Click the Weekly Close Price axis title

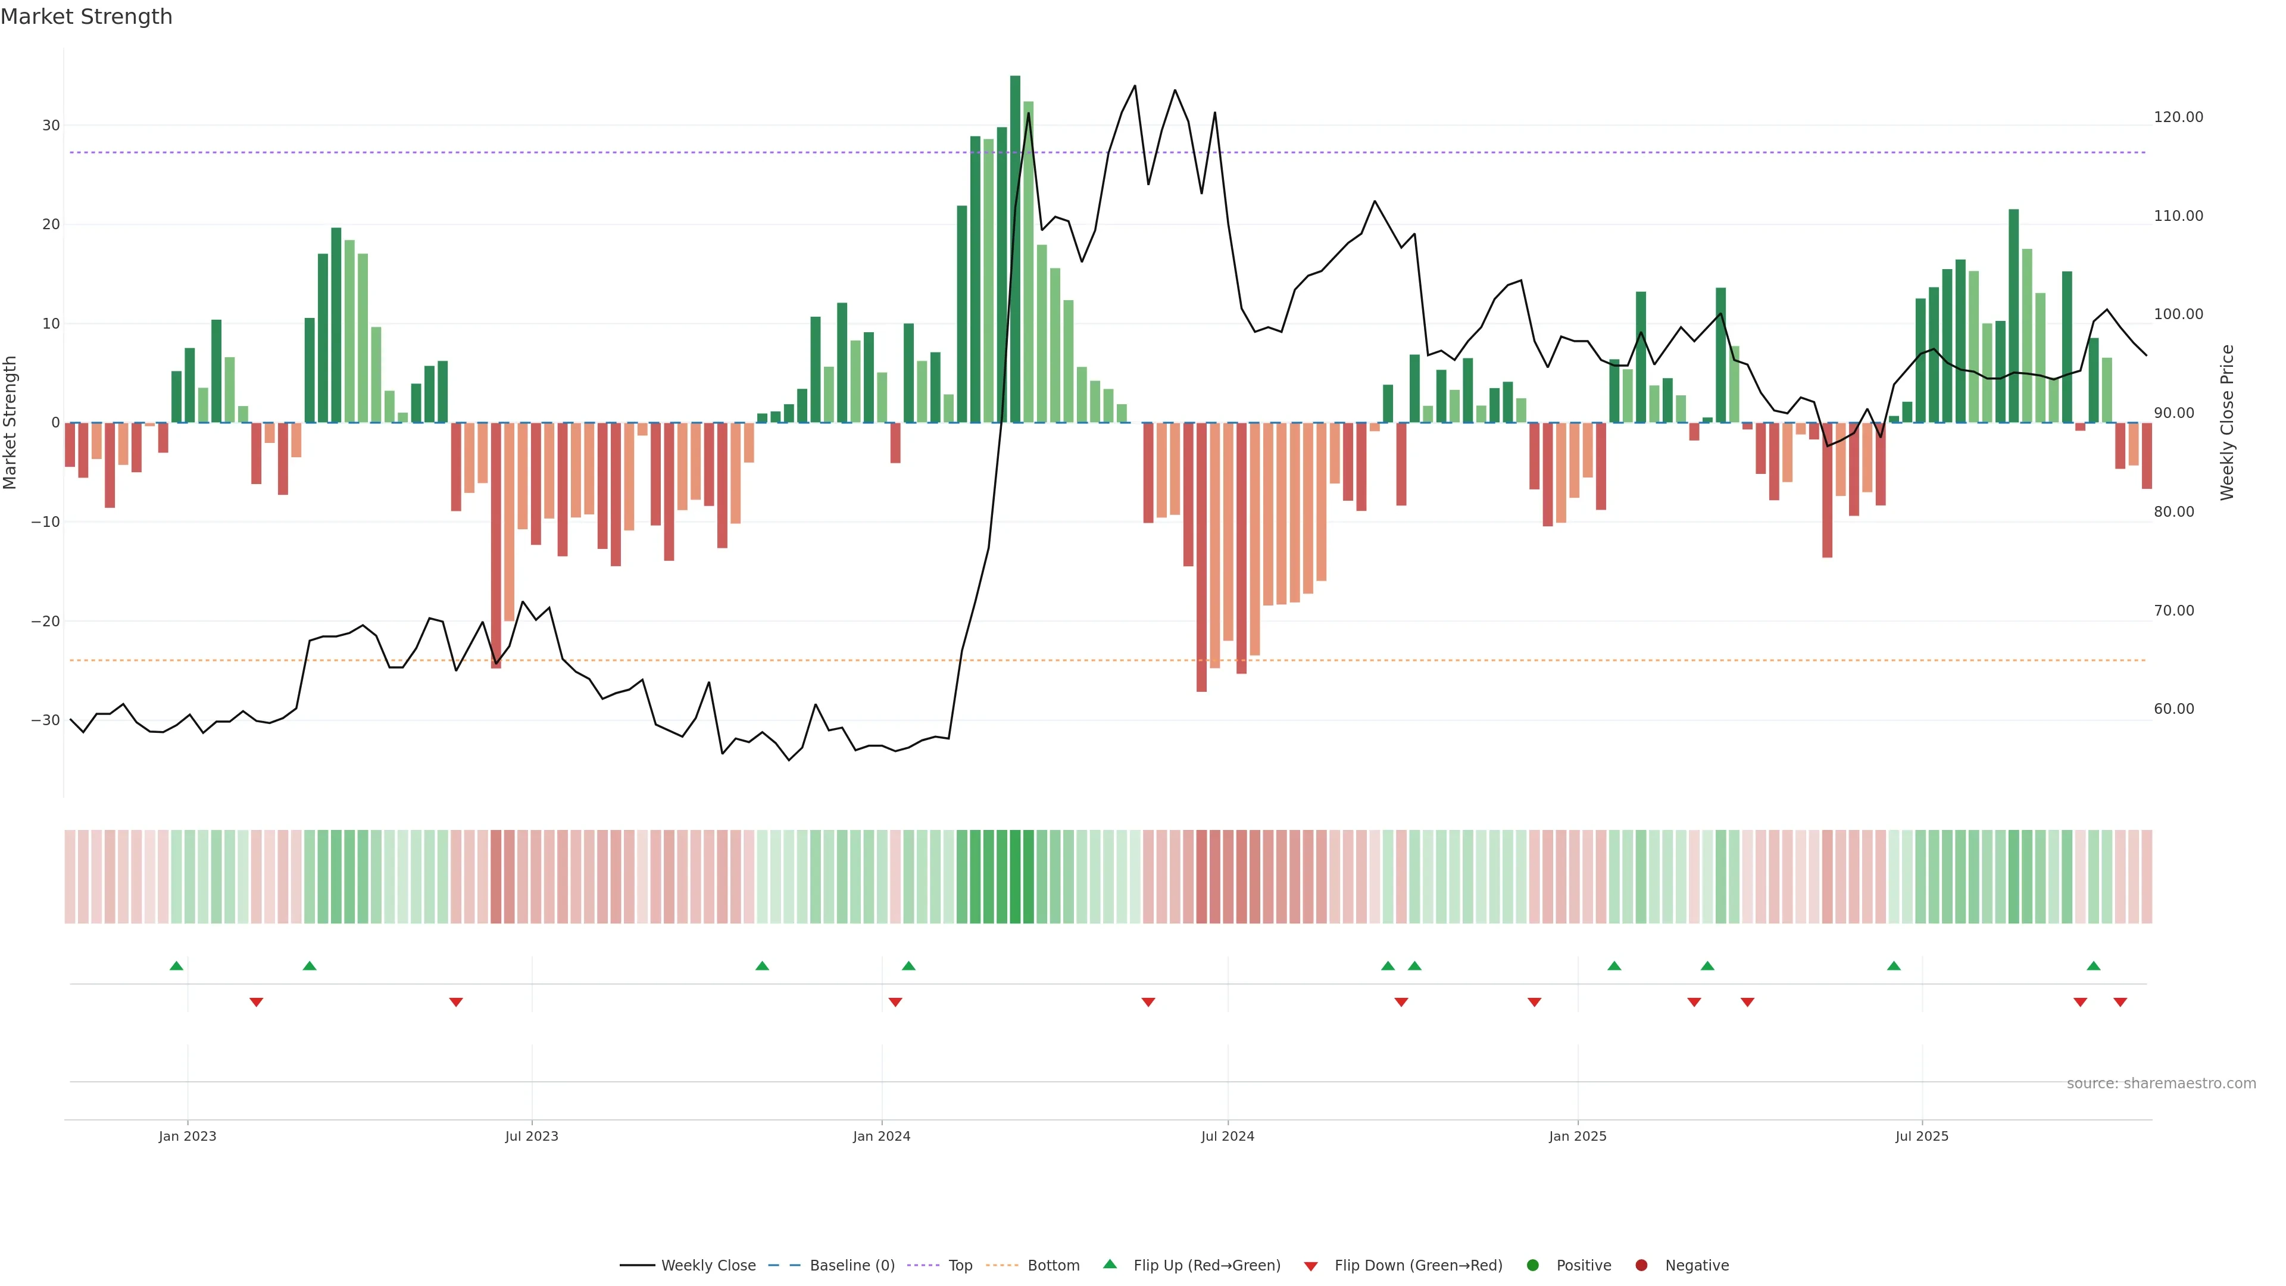pos(2228,423)
